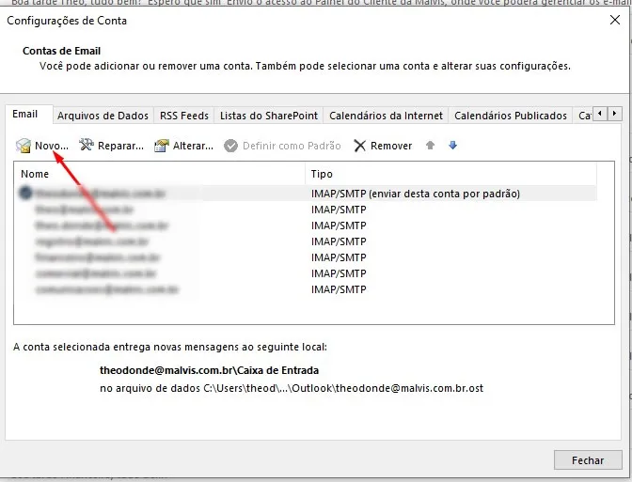Screen dimensions: 632x482
Task: Select the third account row IMAP/SMTP
Action: [308, 225]
